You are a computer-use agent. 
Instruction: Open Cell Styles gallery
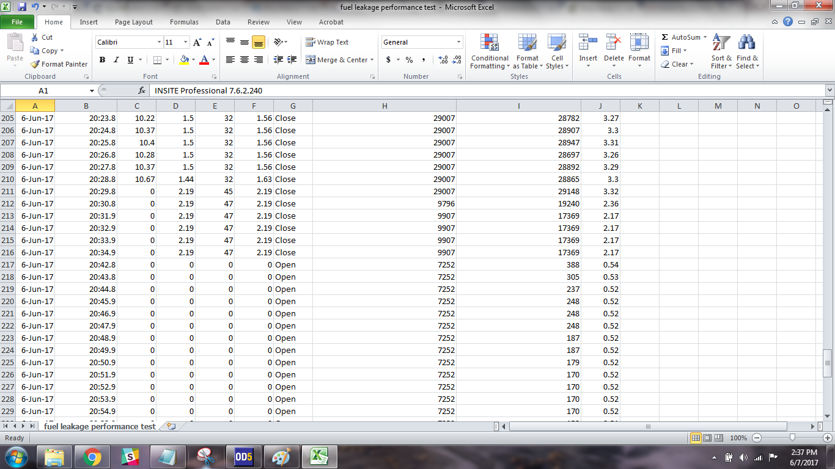pyautogui.click(x=557, y=52)
